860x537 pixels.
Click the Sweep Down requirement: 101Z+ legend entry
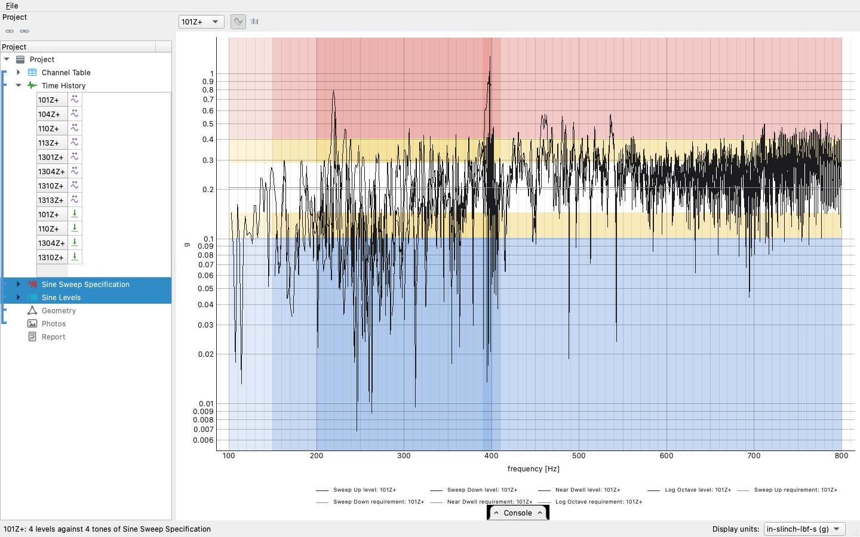tap(370, 502)
